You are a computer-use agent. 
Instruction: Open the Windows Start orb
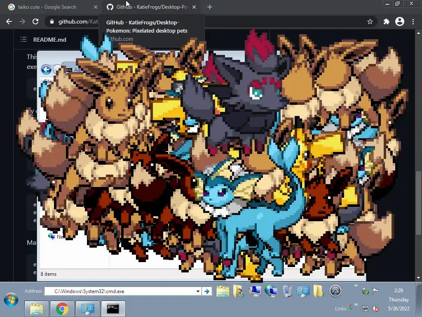[11, 300]
